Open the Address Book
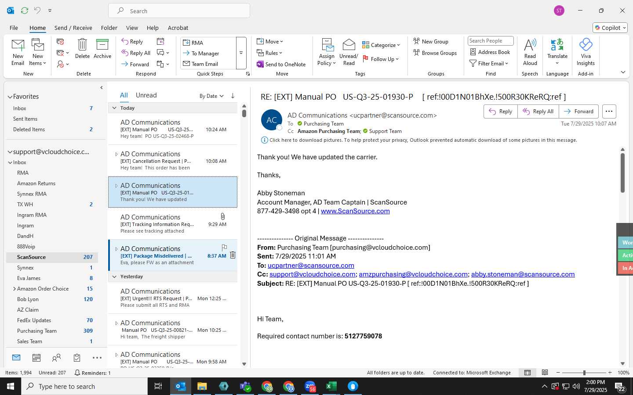The height and width of the screenshot is (395, 633). [x=490, y=52]
